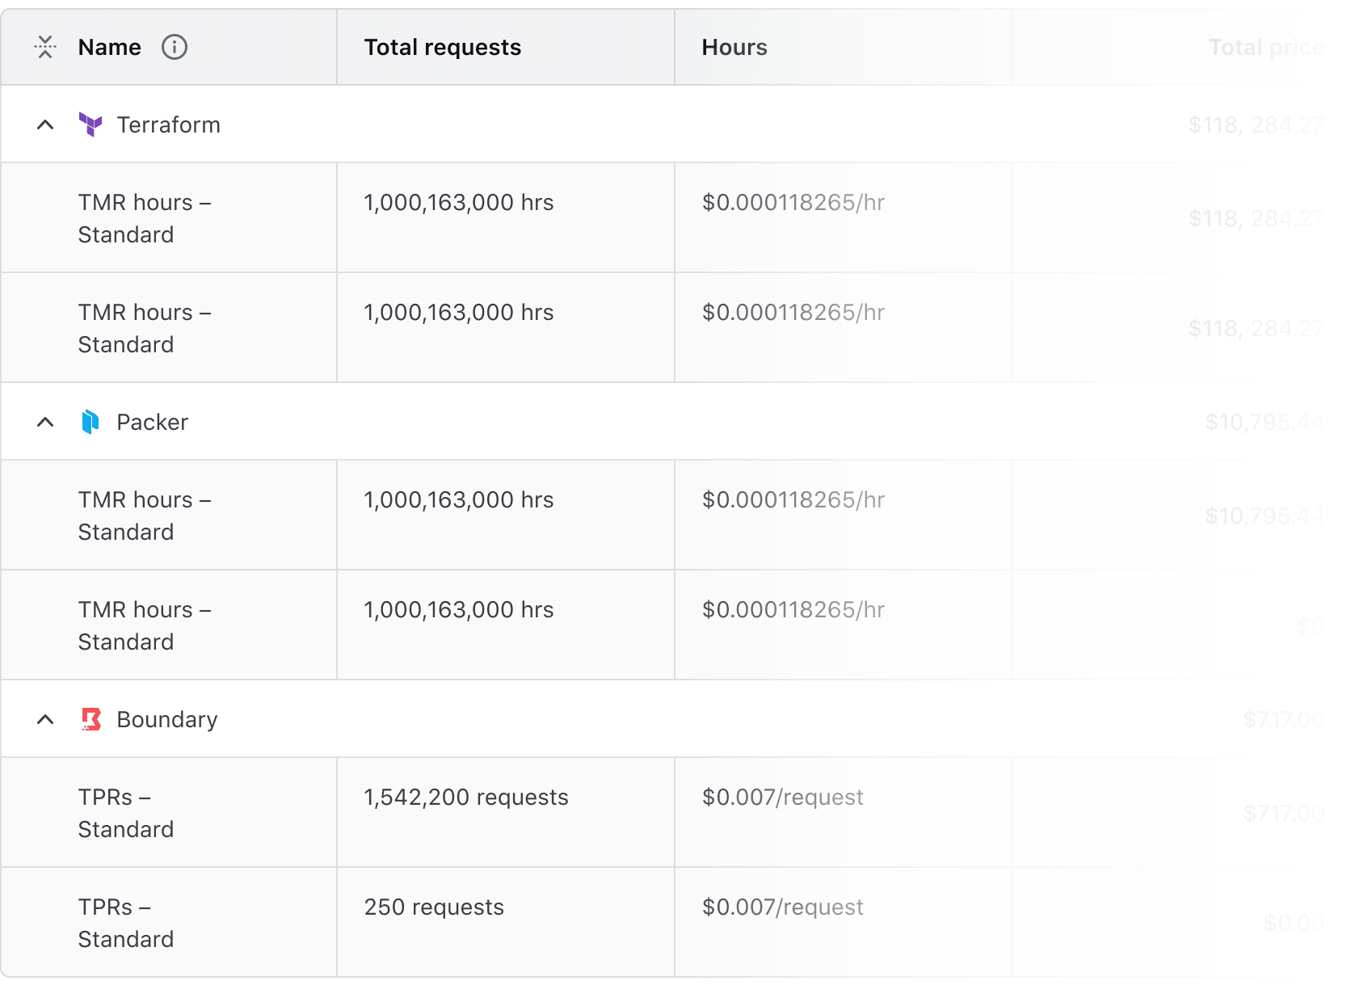
Task: Click the blue Packer logo icon
Action: 90,423
